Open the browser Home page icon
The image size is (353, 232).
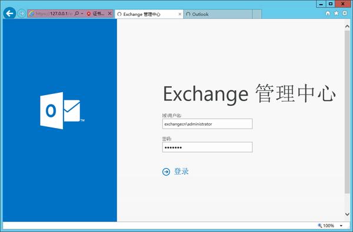tap(328, 14)
